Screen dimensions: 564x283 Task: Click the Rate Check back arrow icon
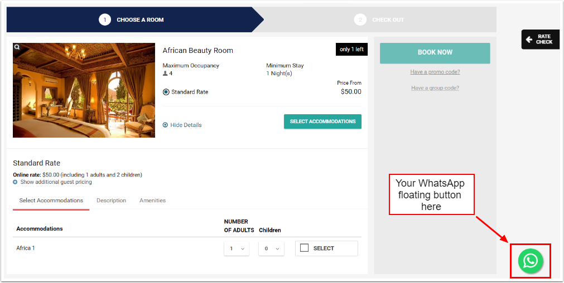pos(529,40)
